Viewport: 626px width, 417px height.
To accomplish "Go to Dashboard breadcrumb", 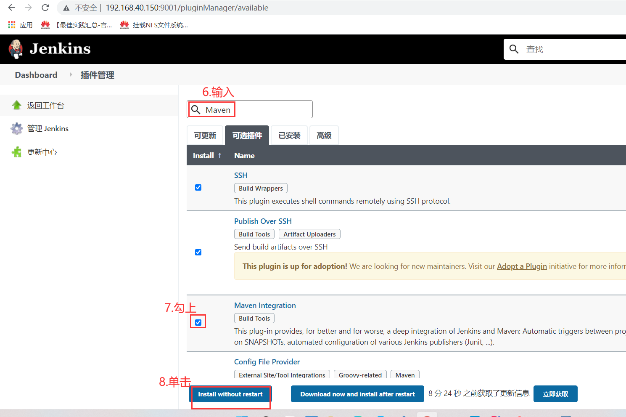I will coord(36,75).
